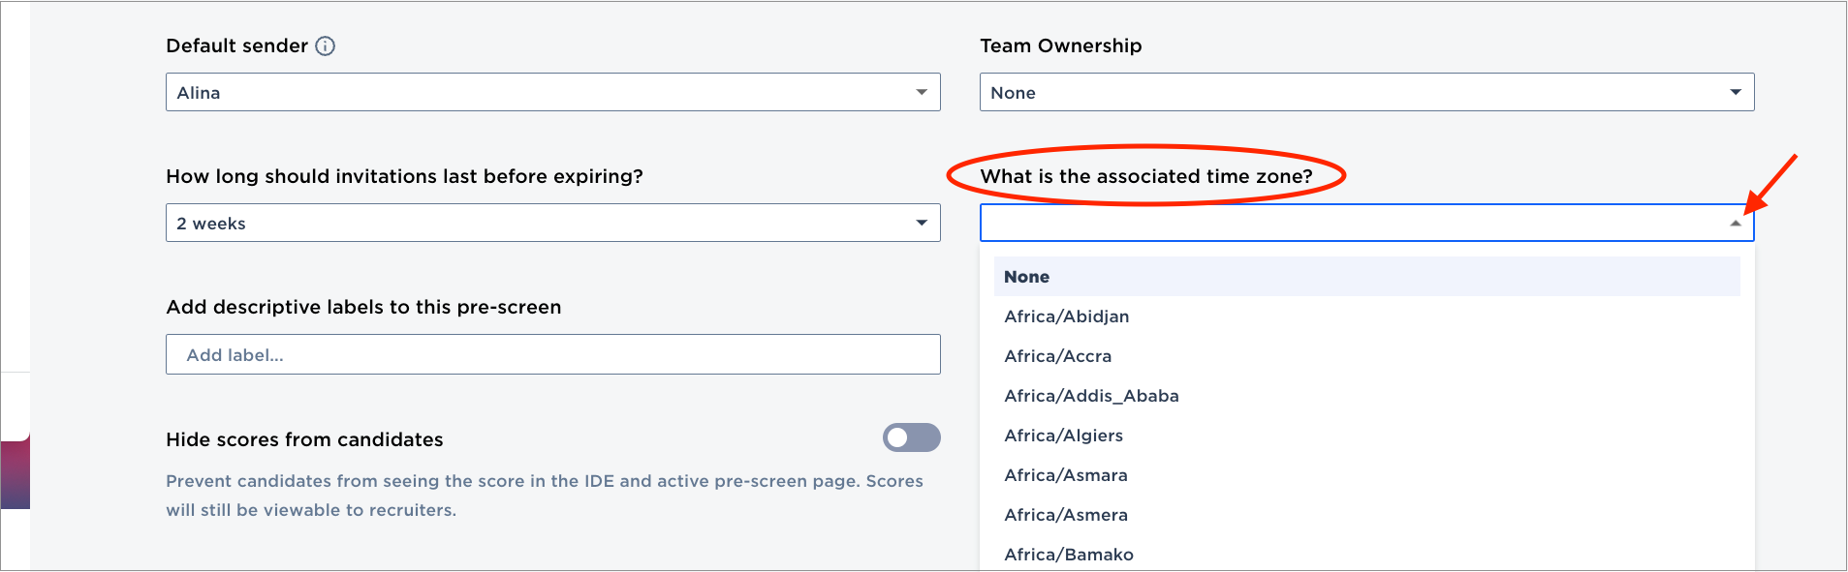Open the Team Ownership dropdown
This screenshot has width=1848, height=572.
pos(1366,92)
